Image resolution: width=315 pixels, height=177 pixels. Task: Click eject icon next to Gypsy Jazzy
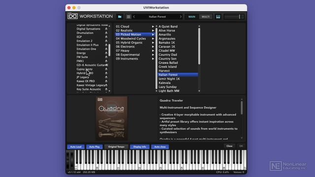(106, 69)
